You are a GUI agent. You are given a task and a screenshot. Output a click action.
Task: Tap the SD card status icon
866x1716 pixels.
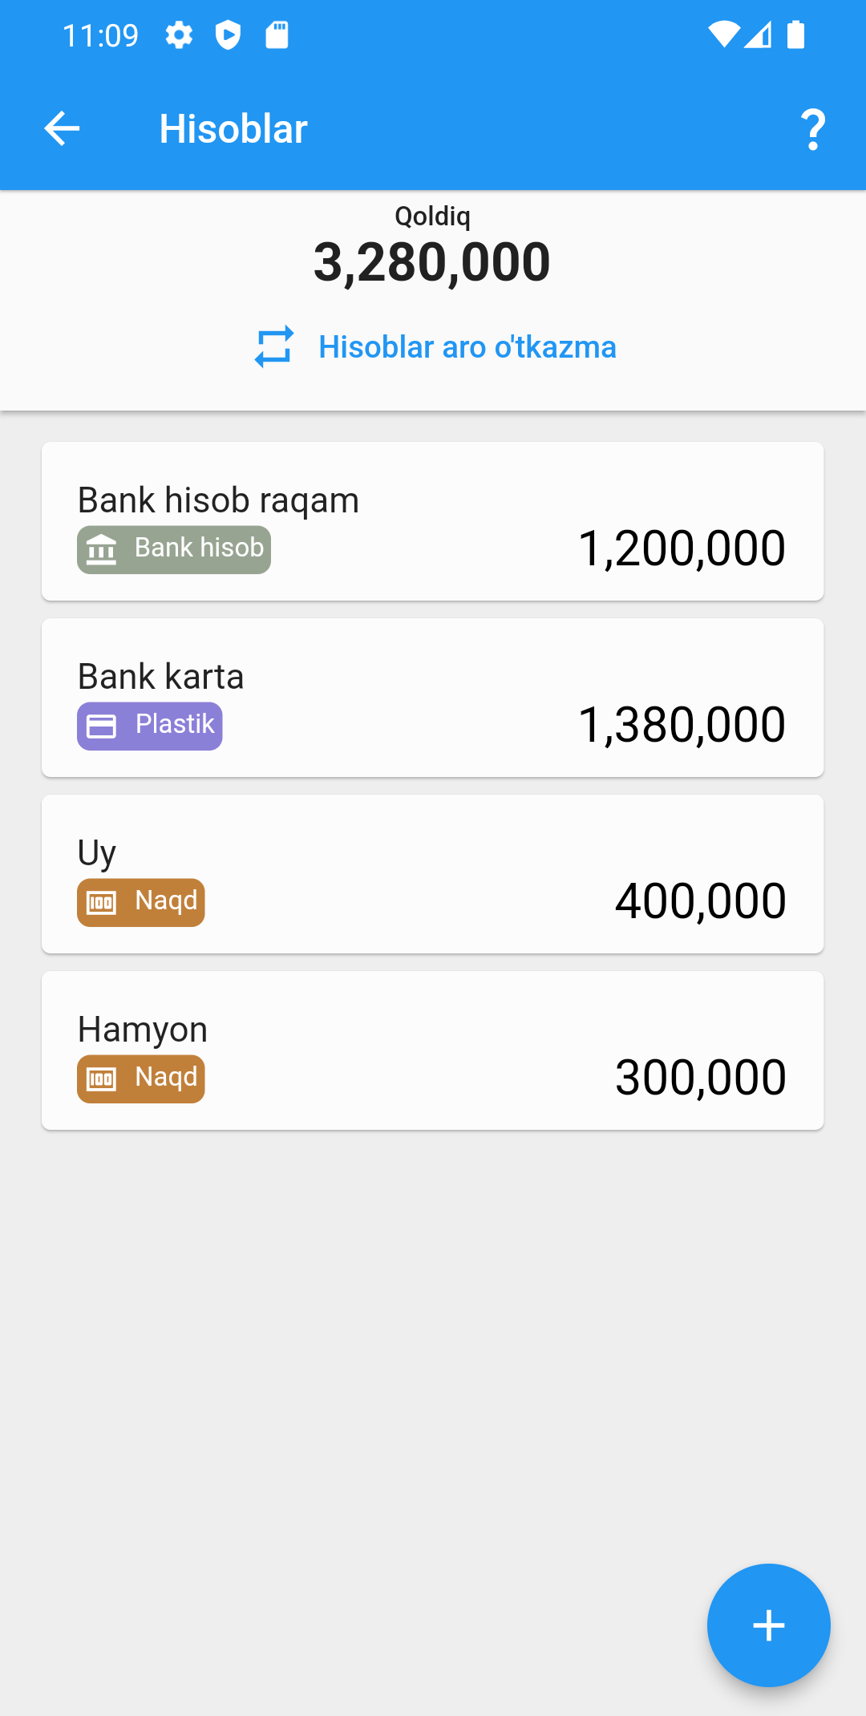pyautogui.click(x=277, y=35)
